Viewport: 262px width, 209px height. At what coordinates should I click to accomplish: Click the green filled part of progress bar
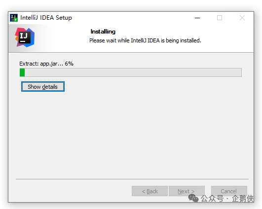point(22,72)
